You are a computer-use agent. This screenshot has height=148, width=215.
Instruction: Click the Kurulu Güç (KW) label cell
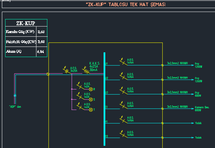click(21, 32)
